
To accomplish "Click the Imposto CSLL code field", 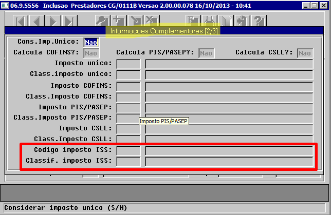I will pyautogui.click(x=128, y=129).
